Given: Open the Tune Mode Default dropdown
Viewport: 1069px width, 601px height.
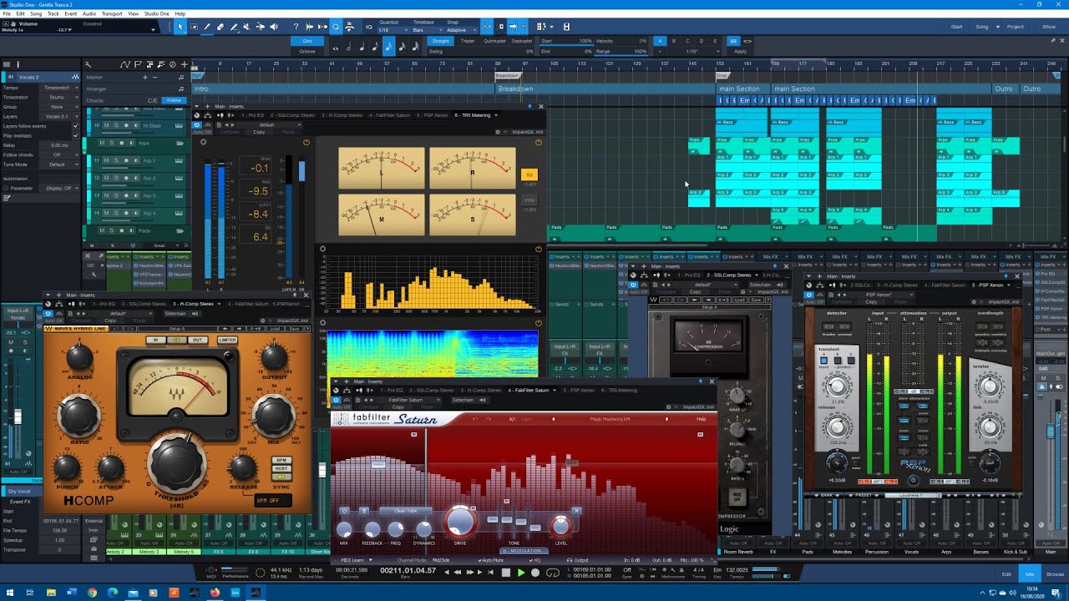Looking at the screenshot, I should pos(58,164).
